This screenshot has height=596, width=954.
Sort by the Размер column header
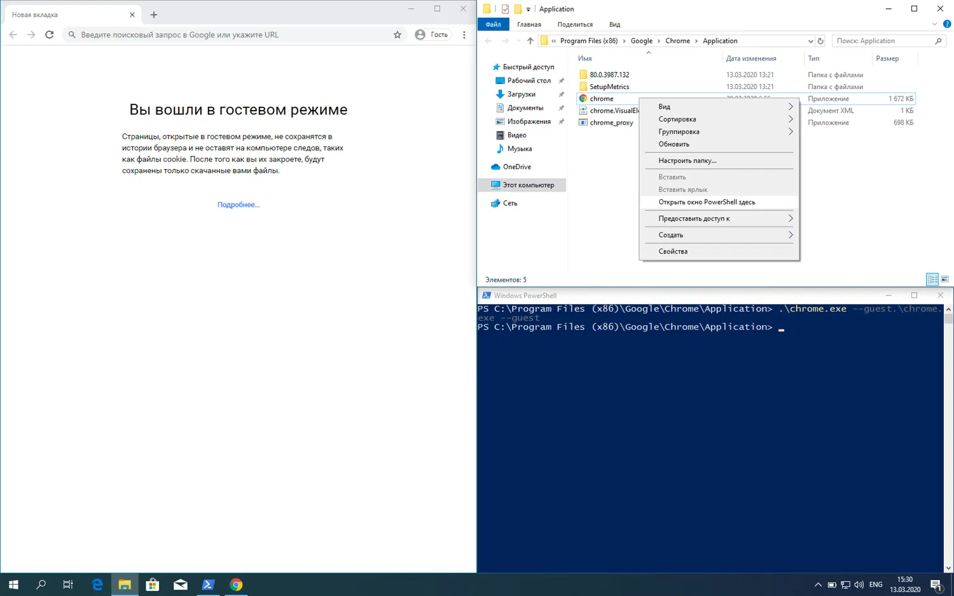tap(887, 59)
